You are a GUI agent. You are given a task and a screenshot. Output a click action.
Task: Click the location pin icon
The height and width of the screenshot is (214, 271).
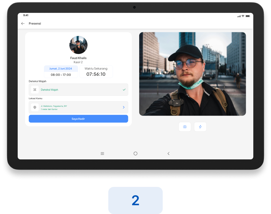(35, 108)
